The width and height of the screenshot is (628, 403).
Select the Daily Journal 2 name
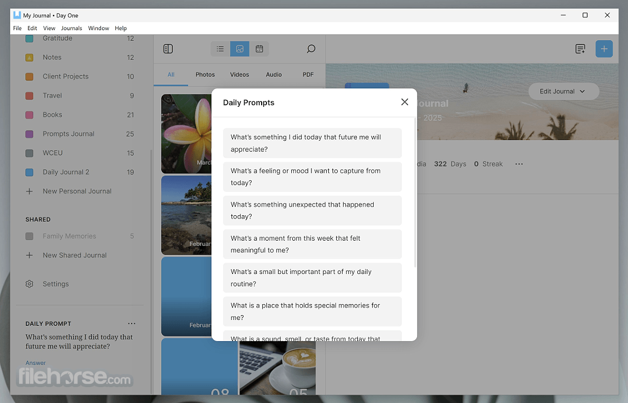coord(66,172)
